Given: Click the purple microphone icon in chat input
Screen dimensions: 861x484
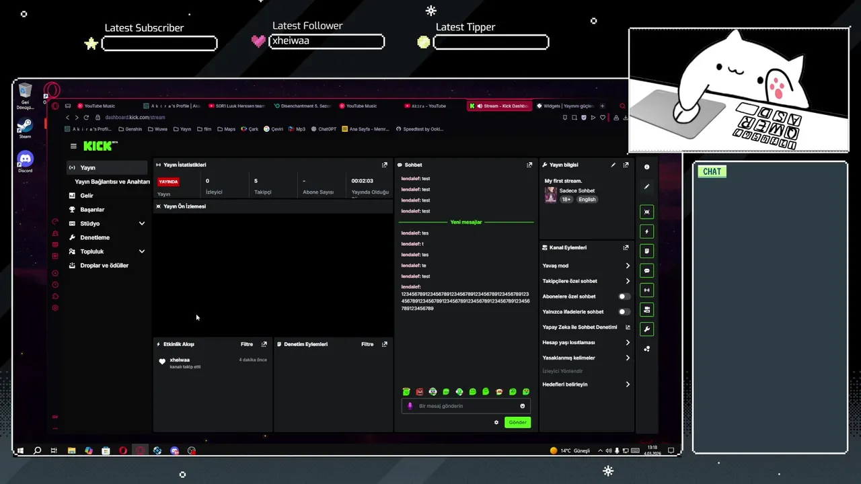Looking at the screenshot, I should tap(410, 406).
